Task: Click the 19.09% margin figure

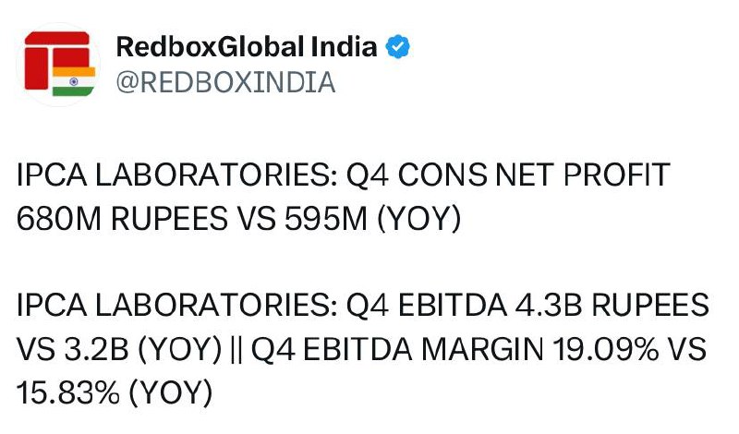Action: [606, 349]
